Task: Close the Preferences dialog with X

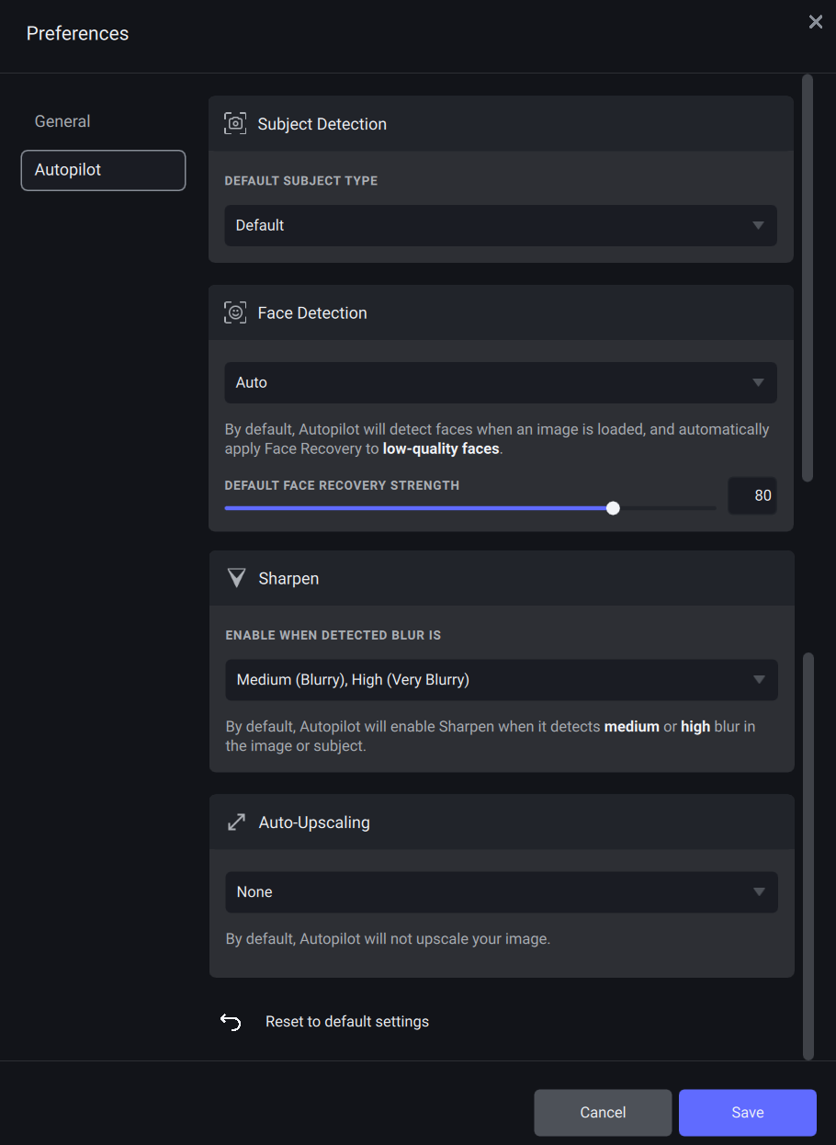Action: coord(816,22)
